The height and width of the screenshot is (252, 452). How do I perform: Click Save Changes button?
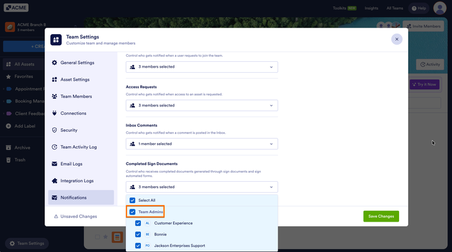[x=381, y=217]
